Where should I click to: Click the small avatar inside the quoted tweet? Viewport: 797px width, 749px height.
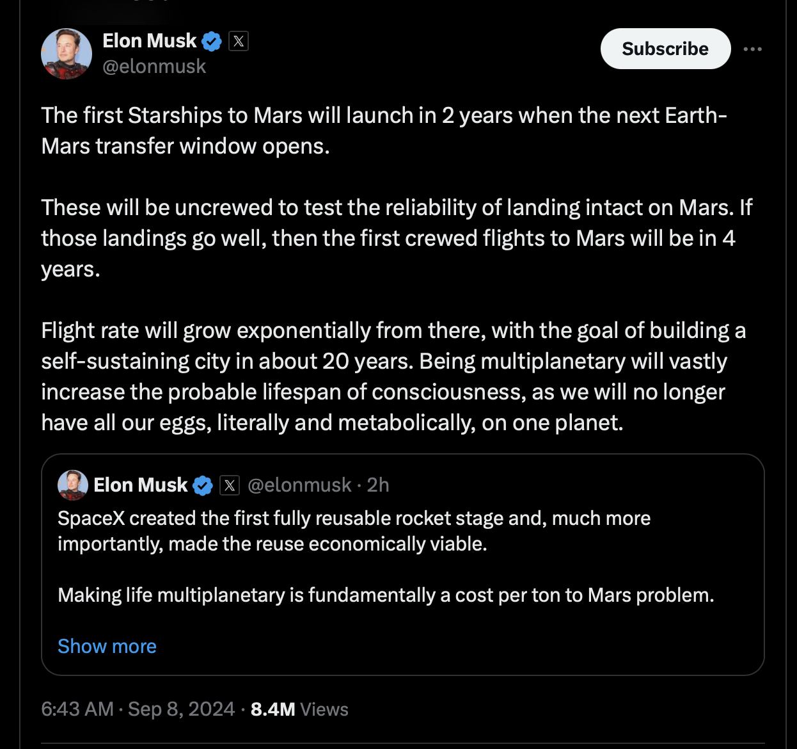point(73,485)
